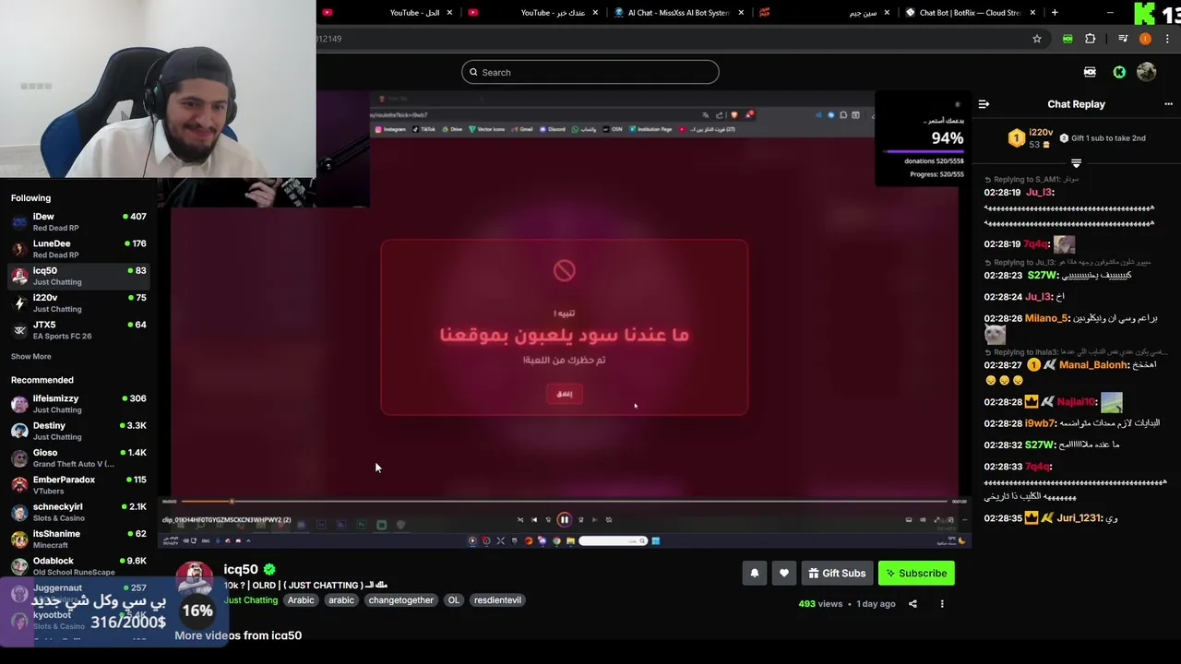Open a new browser tab

point(1055,13)
